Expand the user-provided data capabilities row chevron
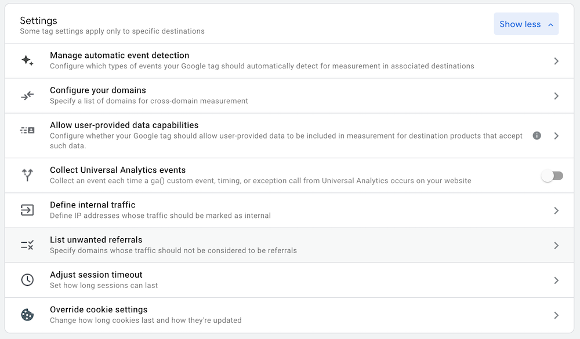 (x=556, y=135)
